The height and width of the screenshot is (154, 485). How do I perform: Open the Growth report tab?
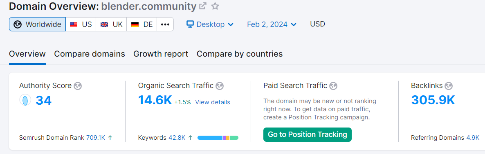click(161, 54)
